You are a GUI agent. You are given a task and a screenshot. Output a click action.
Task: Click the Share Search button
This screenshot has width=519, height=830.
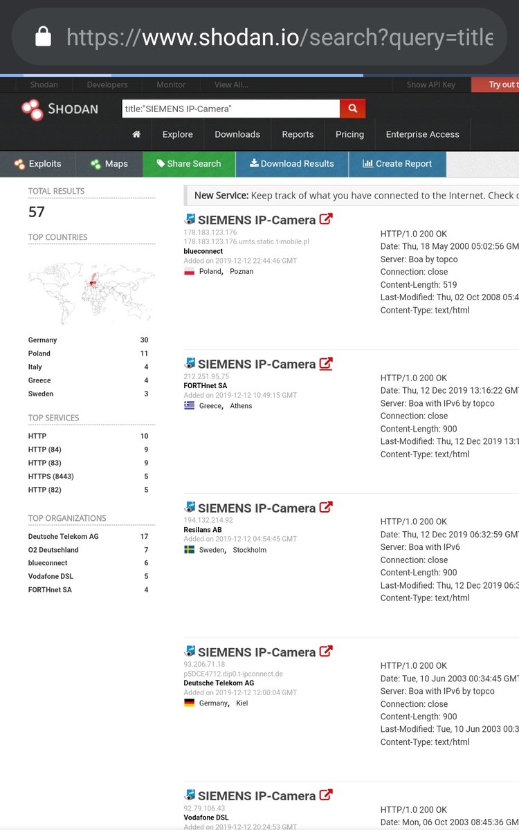pyautogui.click(x=189, y=164)
